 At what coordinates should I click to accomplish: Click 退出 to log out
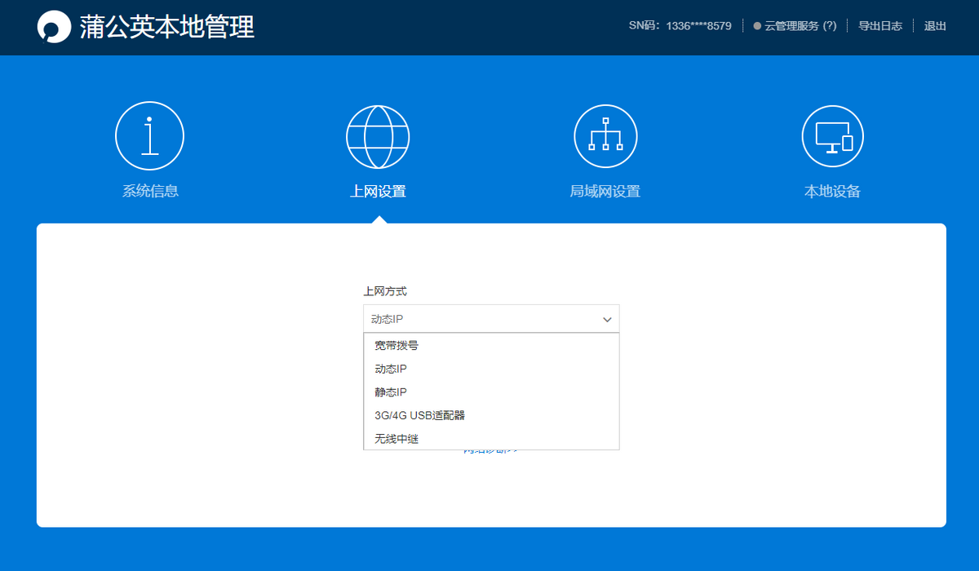[x=933, y=25]
